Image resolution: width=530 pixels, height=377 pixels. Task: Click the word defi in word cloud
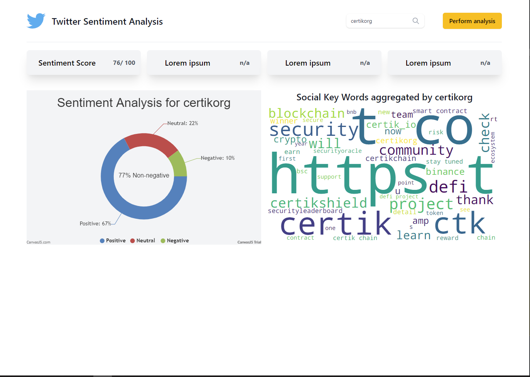click(x=448, y=187)
